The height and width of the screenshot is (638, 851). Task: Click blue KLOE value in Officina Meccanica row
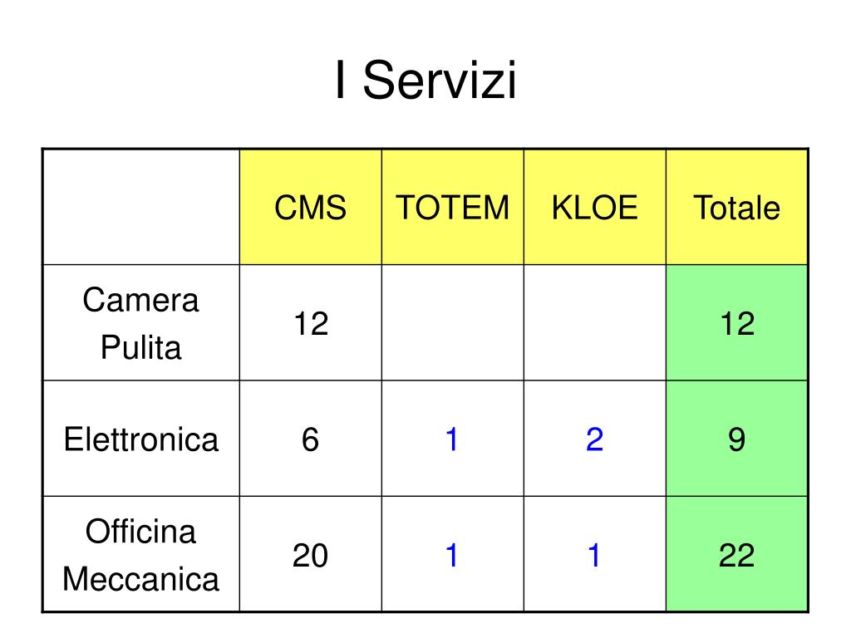tap(595, 555)
